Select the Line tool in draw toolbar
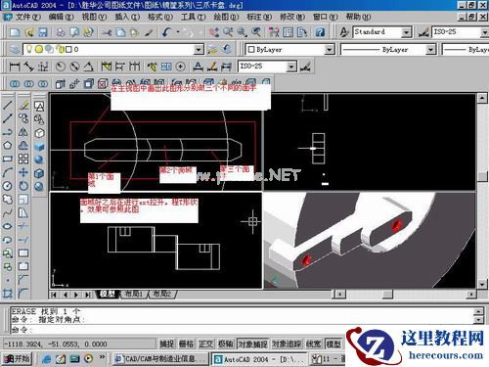This screenshot has width=489, height=367. click(x=8, y=105)
